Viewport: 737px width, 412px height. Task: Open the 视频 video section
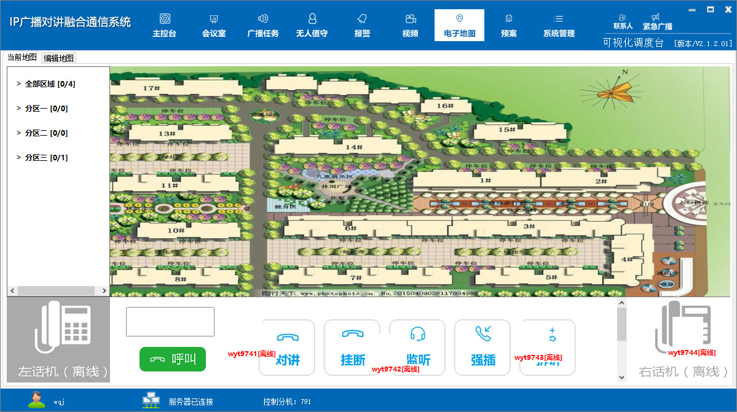pyautogui.click(x=411, y=25)
